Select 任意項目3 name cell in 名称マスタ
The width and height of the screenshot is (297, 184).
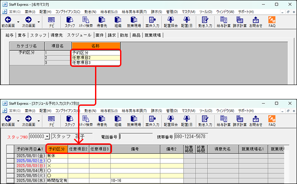coord(96,63)
